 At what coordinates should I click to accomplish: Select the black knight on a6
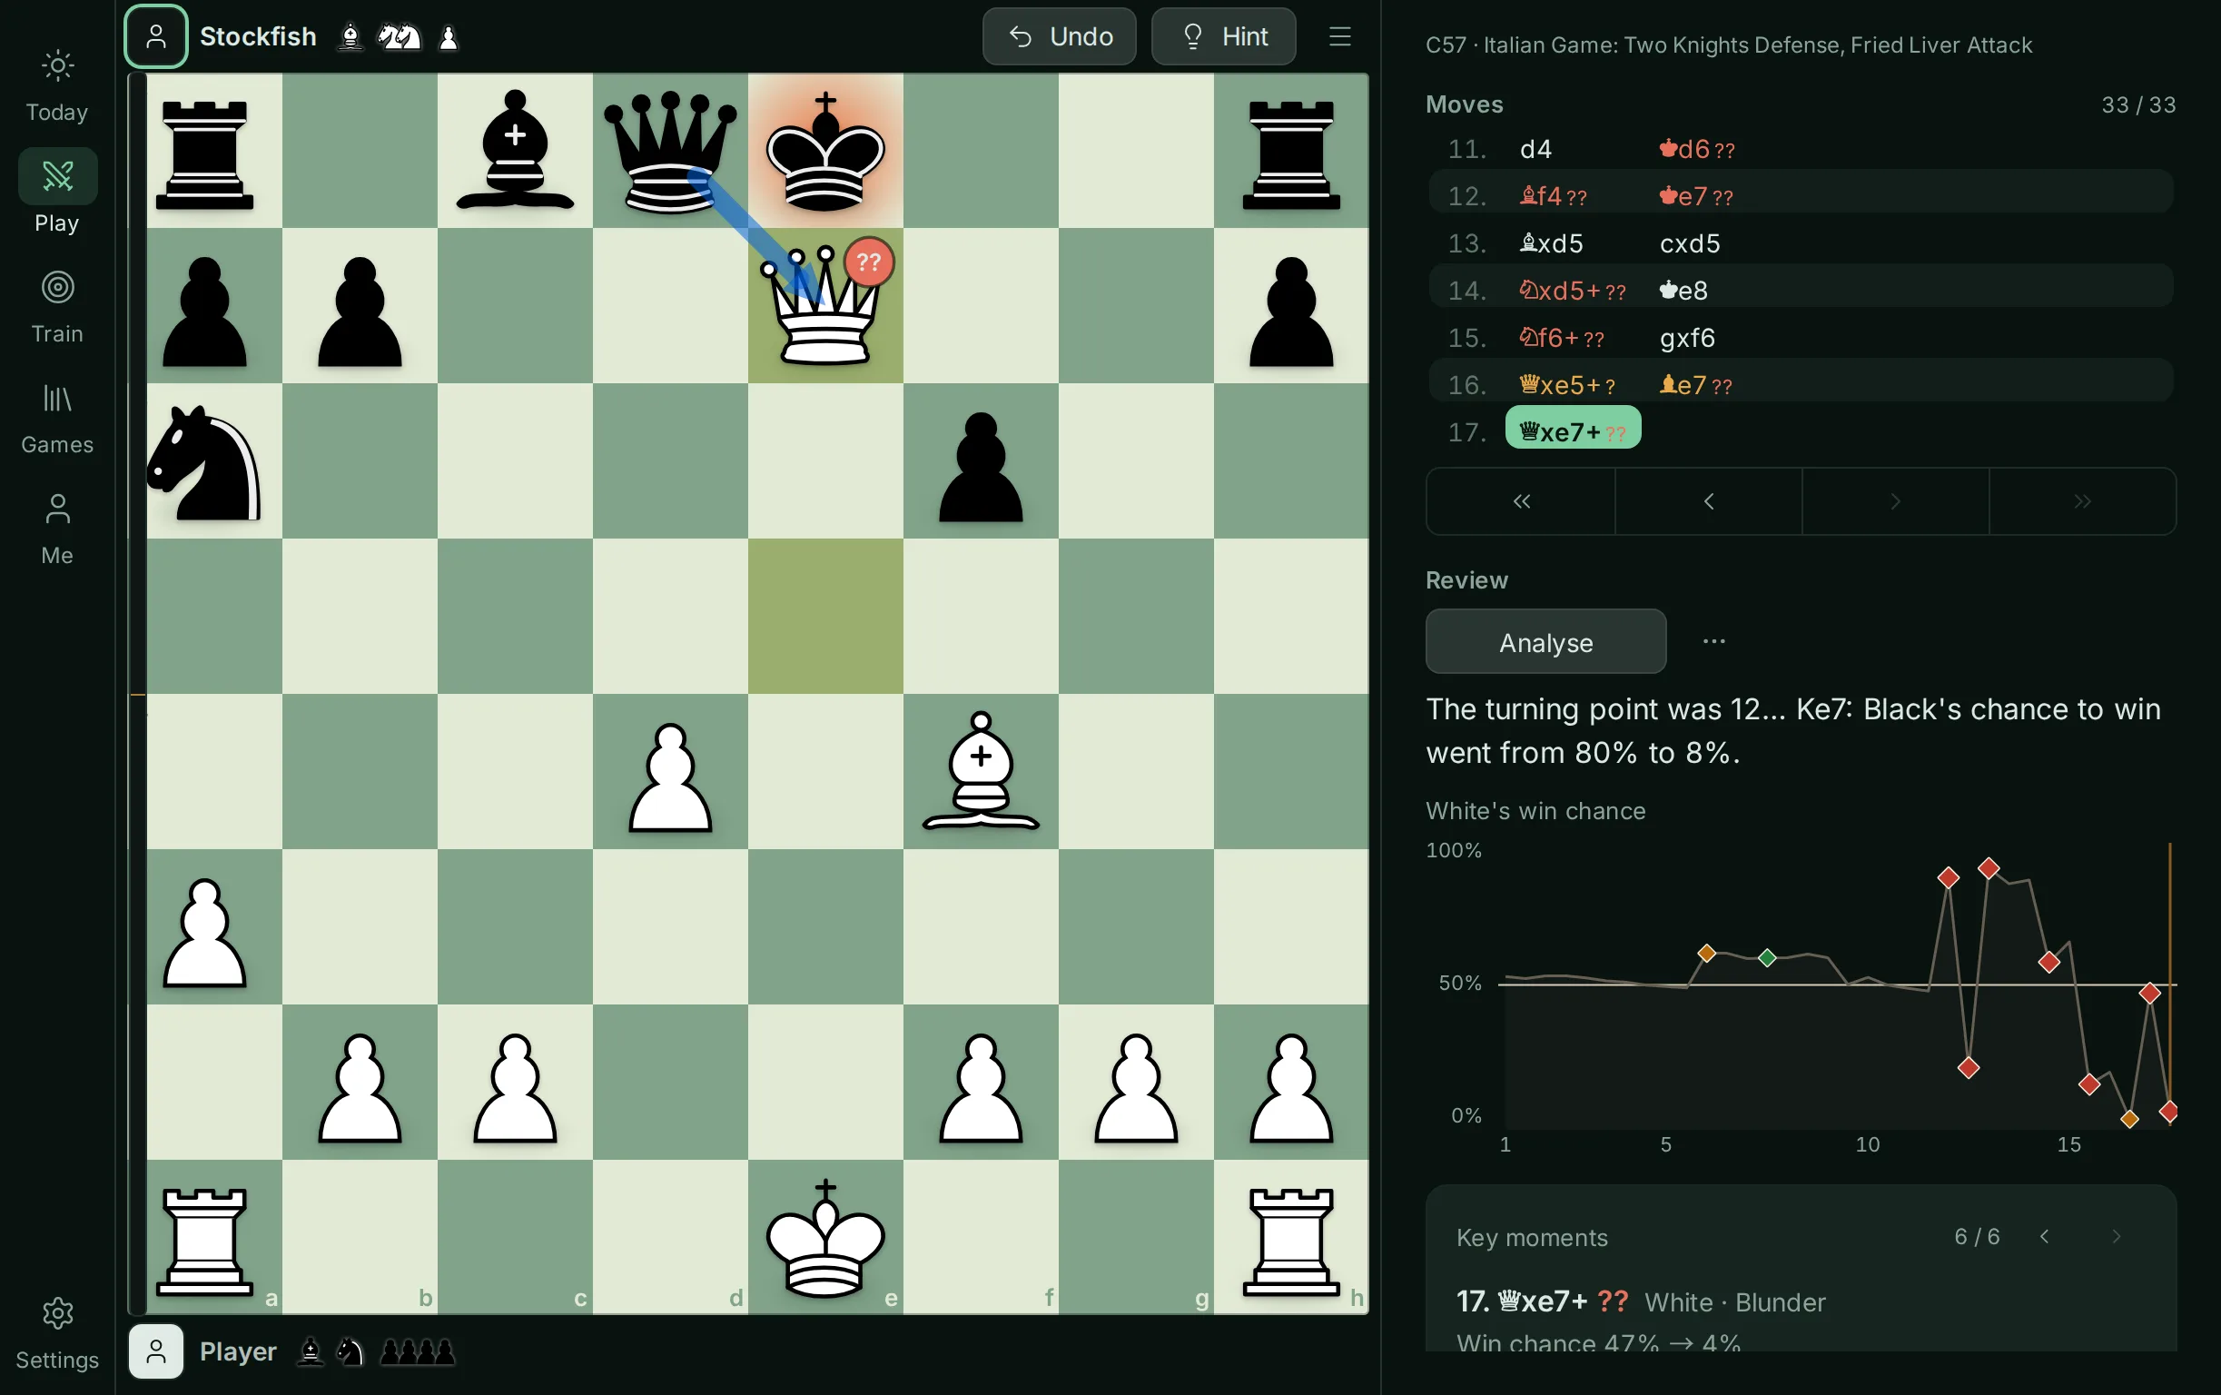coord(205,461)
